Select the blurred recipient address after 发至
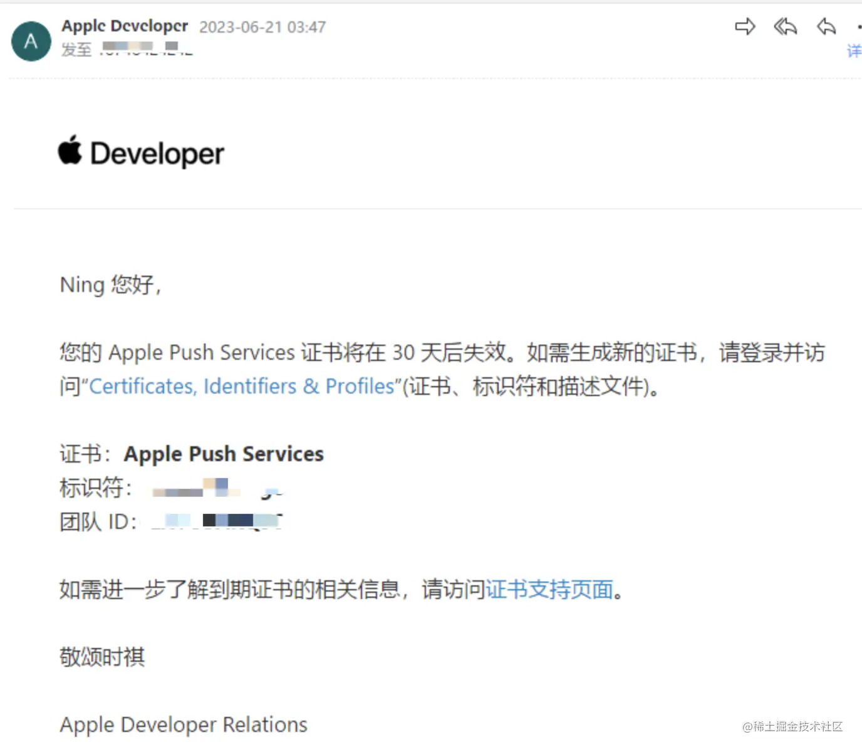862x752 pixels. click(x=147, y=50)
